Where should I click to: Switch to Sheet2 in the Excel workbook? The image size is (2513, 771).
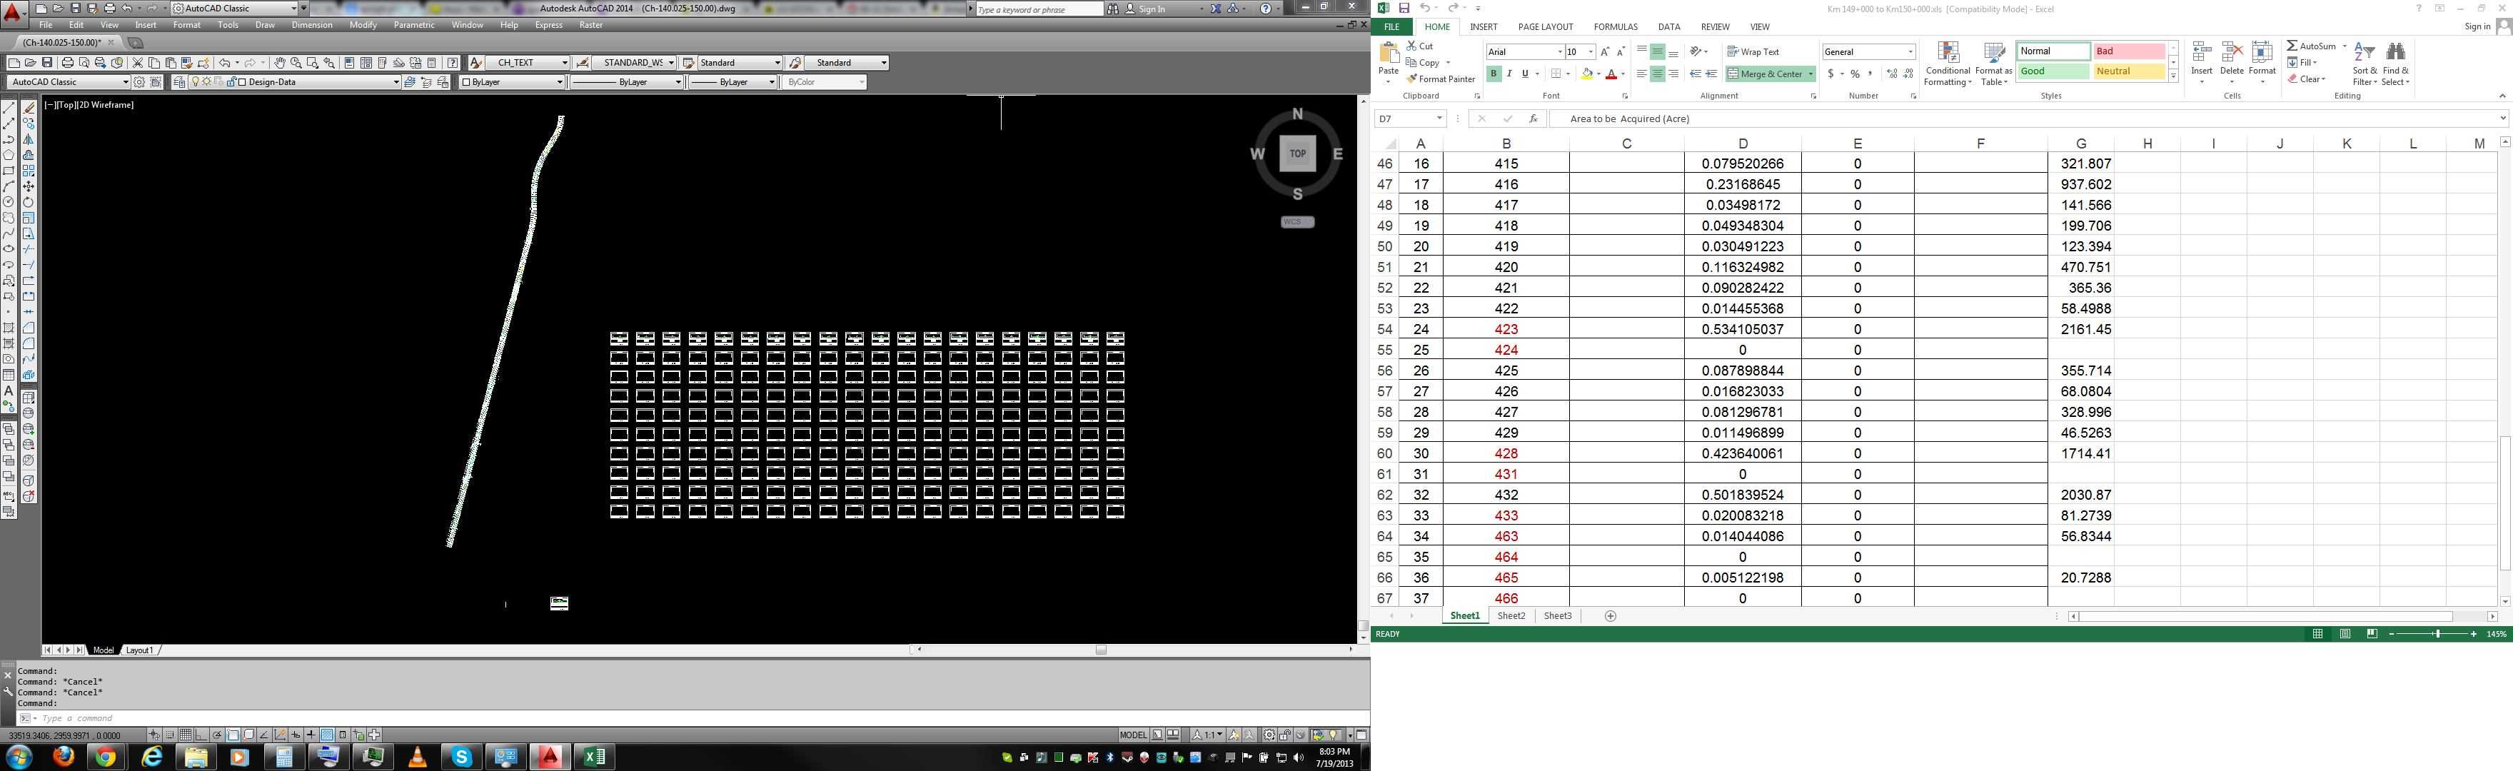(x=1511, y=616)
